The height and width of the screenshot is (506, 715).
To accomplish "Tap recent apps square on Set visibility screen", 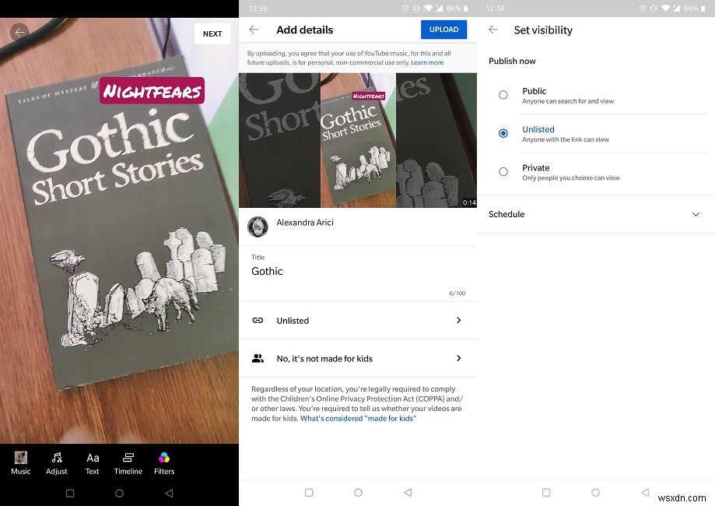I will 546,493.
